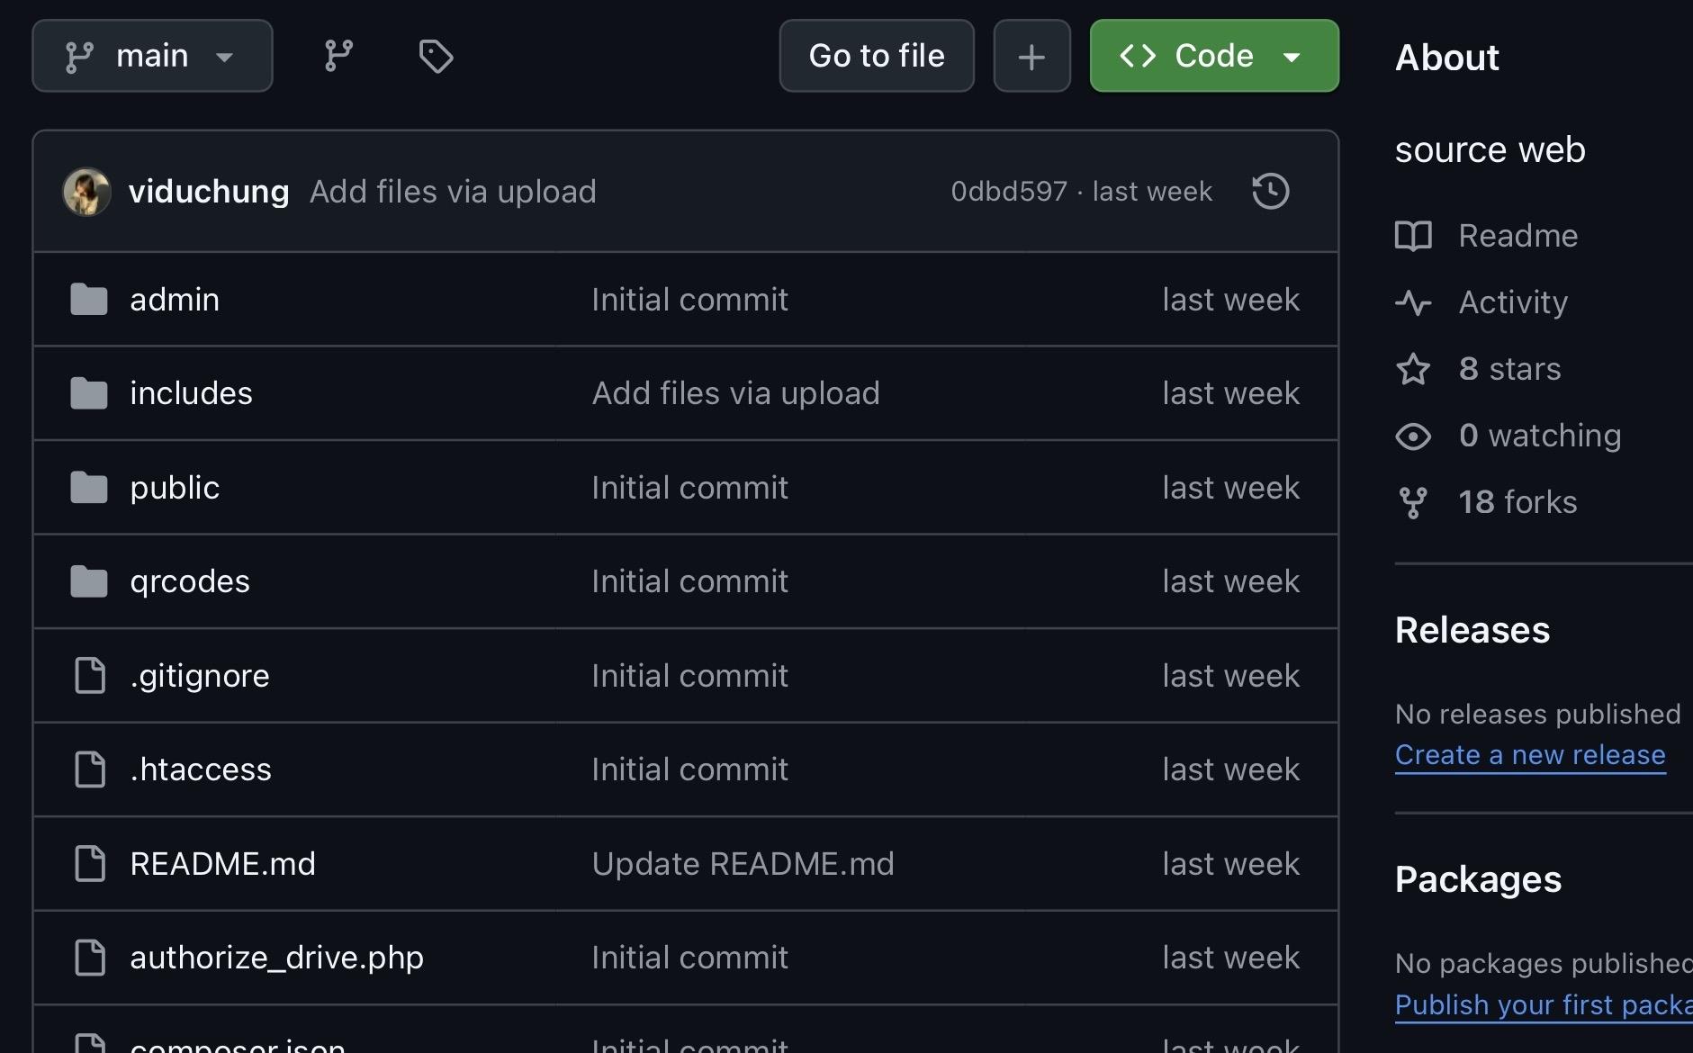Viewport: 1693px width, 1053px height.
Task: Open the README.md file
Action: (x=222, y=864)
